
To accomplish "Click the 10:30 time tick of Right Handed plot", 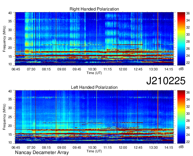I will pos(92,69).
